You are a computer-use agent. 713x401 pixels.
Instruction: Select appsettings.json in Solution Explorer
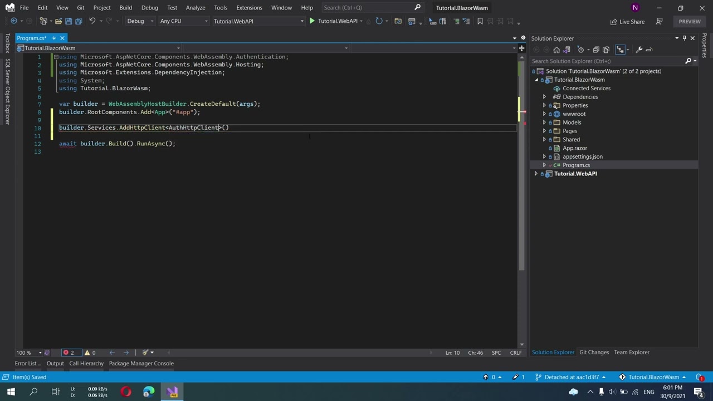(582, 157)
